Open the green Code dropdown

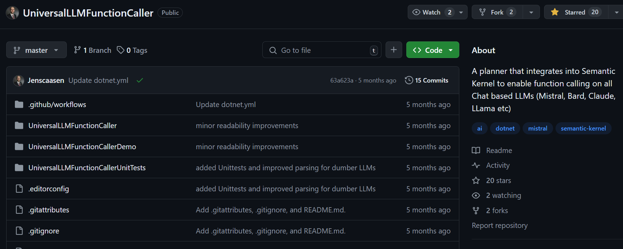[433, 50]
